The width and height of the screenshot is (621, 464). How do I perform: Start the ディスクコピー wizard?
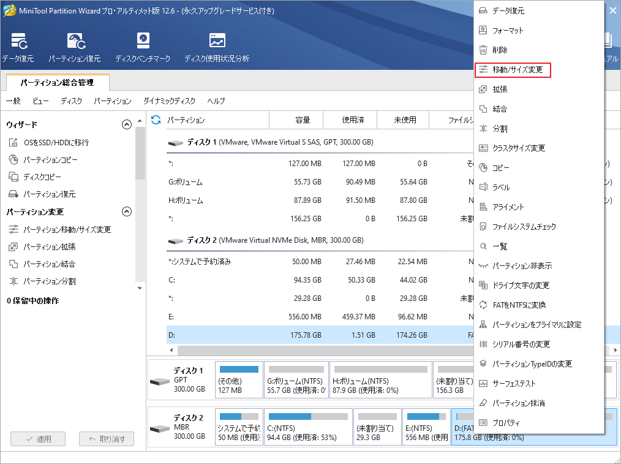(x=43, y=177)
